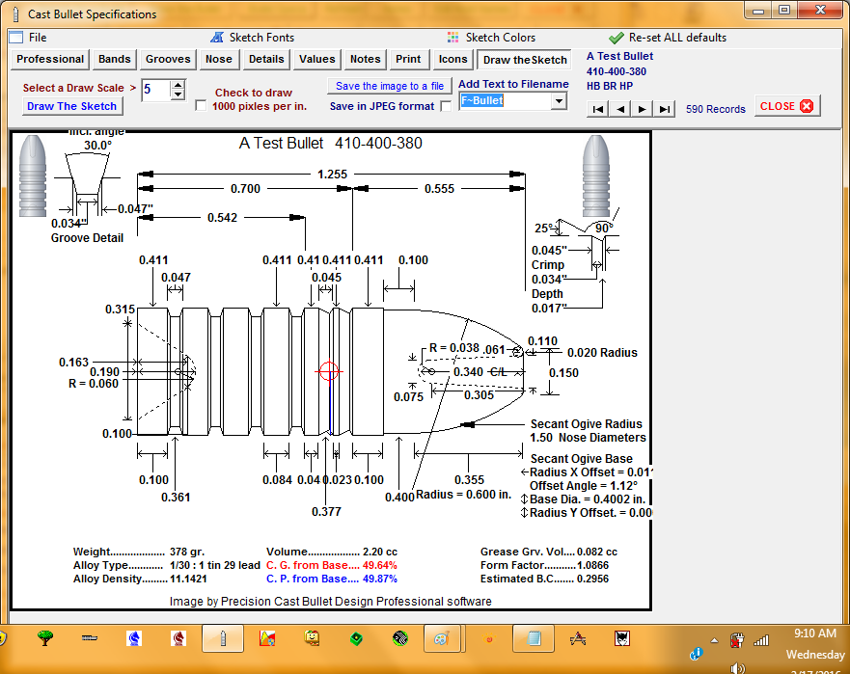Click the blue Draw The Sketch button
This screenshot has width=850, height=674.
coord(72,106)
